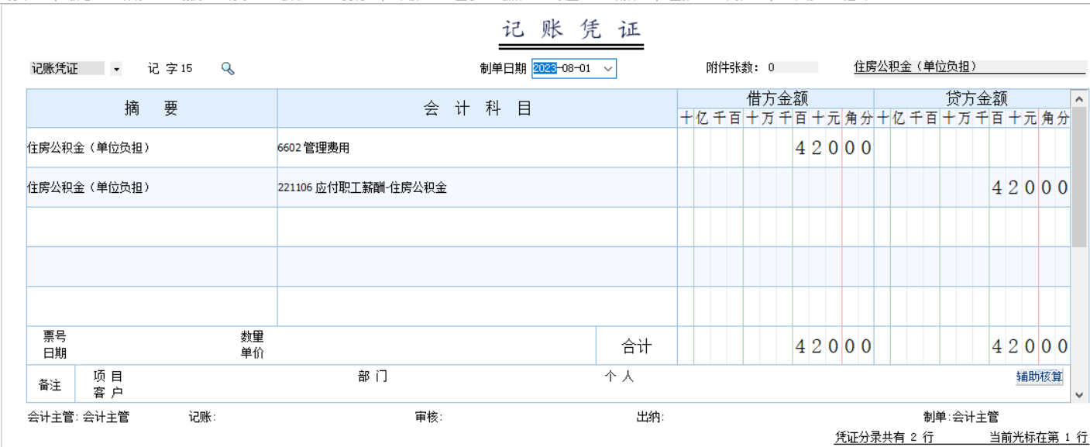Click the empty third row 会计科目 cell
1090x447 pixels.
point(477,227)
